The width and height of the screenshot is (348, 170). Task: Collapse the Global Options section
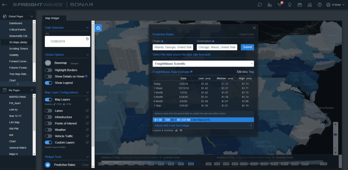click(88, 55)
